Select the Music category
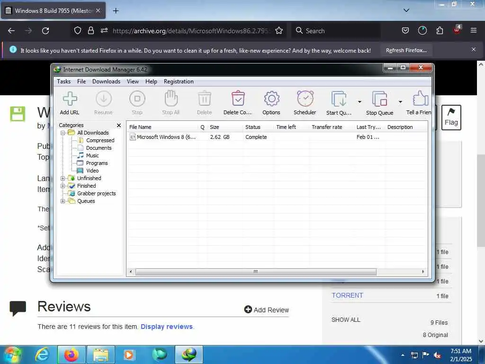 point(92,155)
